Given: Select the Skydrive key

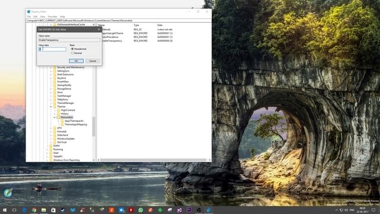Looking at the screenshot, I should coord(61,78).
